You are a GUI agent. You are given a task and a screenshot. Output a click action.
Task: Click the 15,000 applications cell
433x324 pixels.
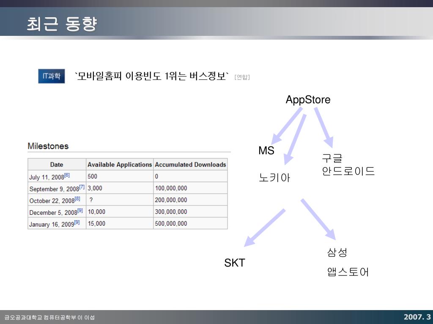[120, 224]
